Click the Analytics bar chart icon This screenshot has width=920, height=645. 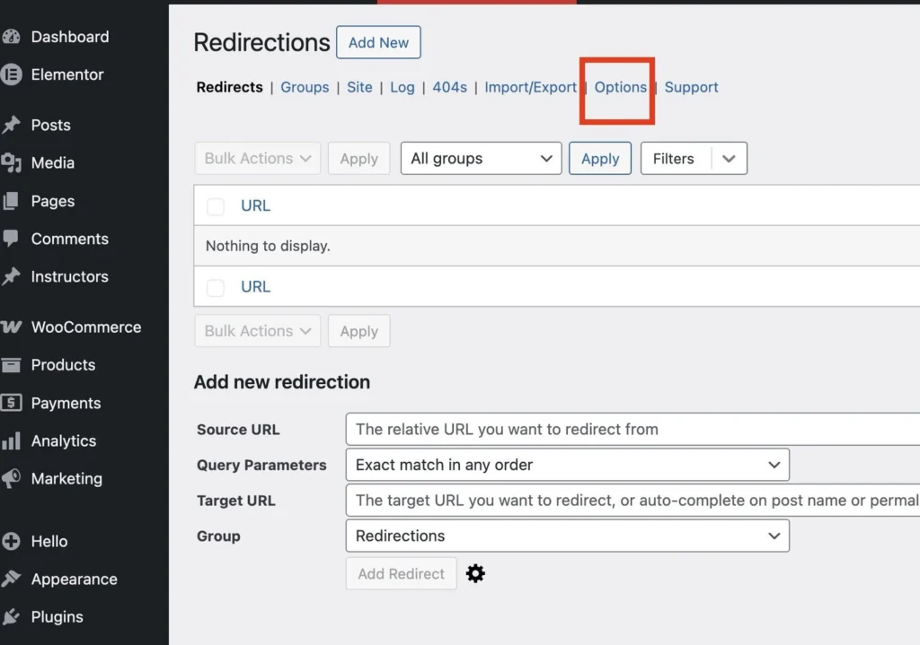pyautogui.click(x=12, y=441)
